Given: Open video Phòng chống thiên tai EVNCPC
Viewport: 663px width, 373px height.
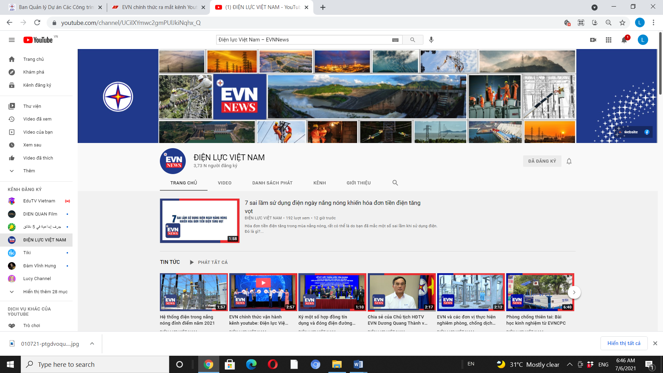Looking at the screenshot, I should (x=540, y=292).
